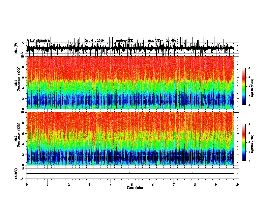Click the '2' kHz tick on ch.2 frequency axis
This screenshot has width=267, height=207.
[24, 155]
